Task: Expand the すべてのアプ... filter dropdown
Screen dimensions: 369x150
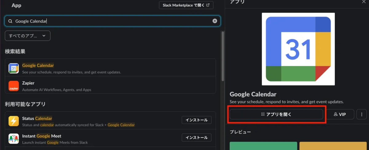Action: coord(28,36)
